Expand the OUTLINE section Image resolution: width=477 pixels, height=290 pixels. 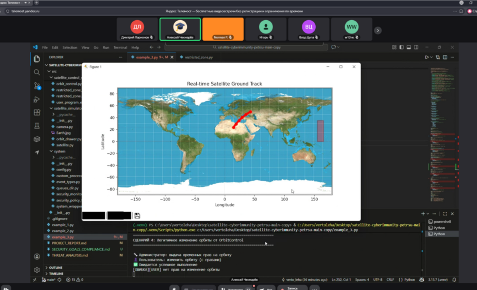55,267
